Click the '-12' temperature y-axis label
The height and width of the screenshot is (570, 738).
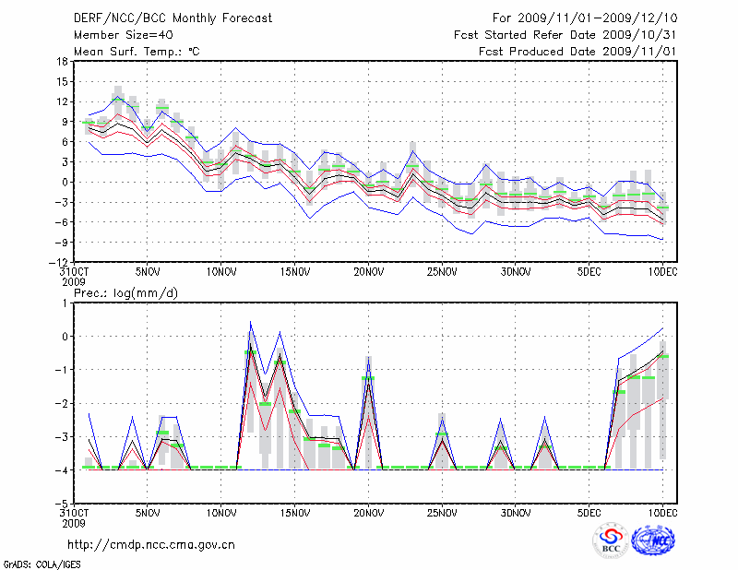pyautogui.click(x=58, y=262)
